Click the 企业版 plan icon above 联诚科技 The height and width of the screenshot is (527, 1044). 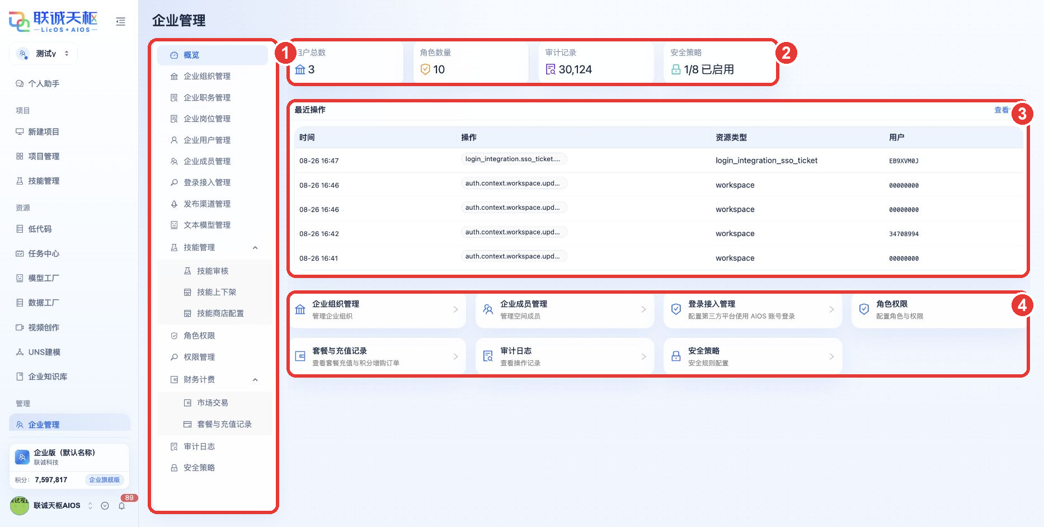[22, 457]
